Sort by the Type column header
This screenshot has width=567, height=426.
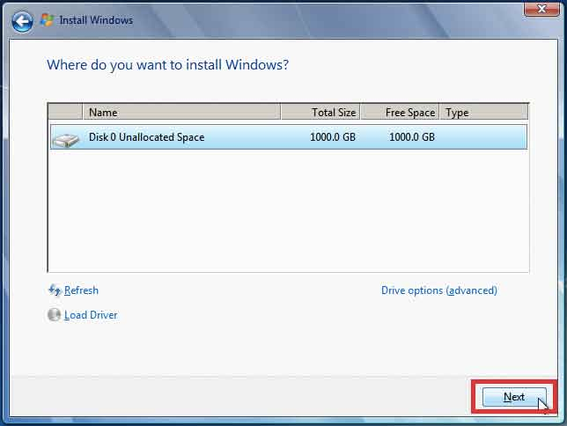click(484, 112)
